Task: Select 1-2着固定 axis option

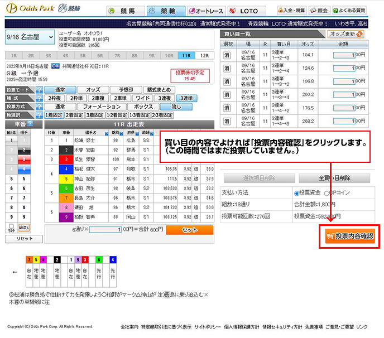Action: point(117,115)
